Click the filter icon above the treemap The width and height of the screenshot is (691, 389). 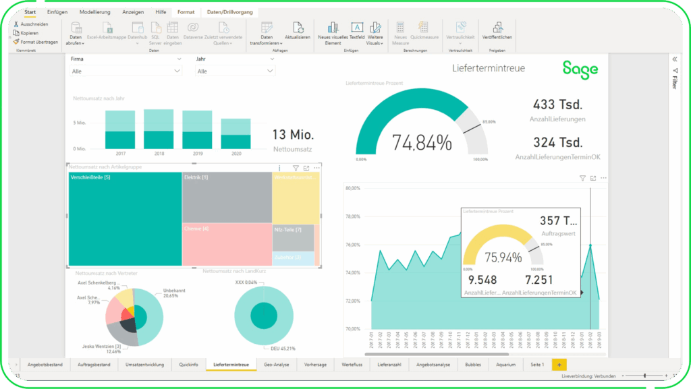tap(296, 168)
